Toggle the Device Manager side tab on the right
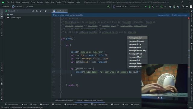 (x=191, y=32)
